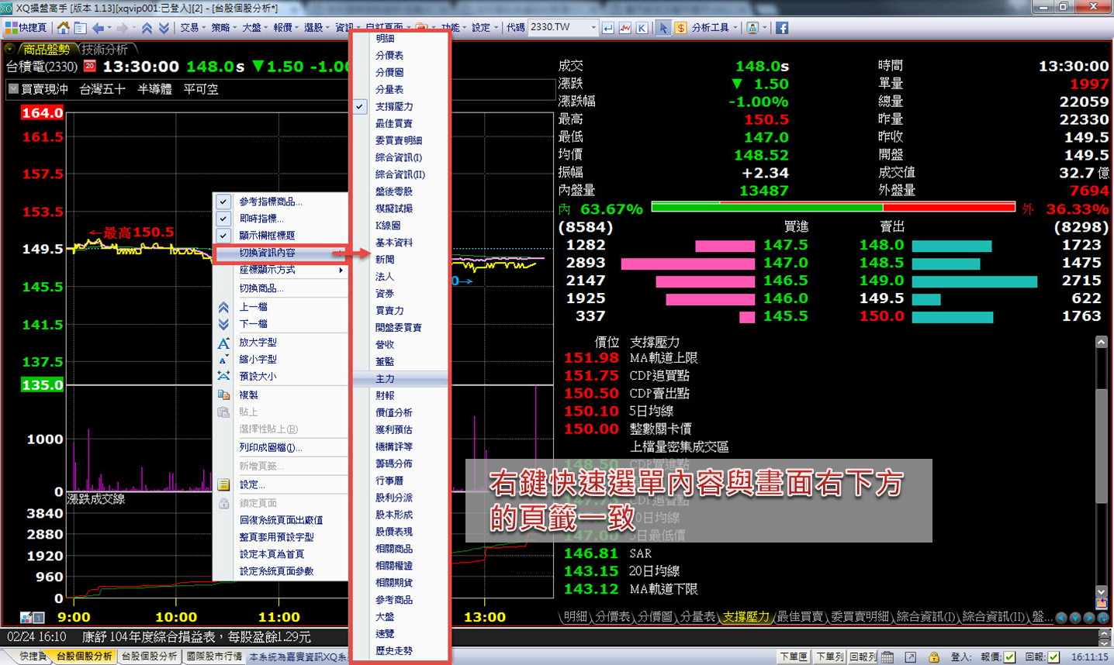Screen dimensions: 1114x665
Task: Switch to 最佳買賣 bottom tab
Action: tap(799, 617)
